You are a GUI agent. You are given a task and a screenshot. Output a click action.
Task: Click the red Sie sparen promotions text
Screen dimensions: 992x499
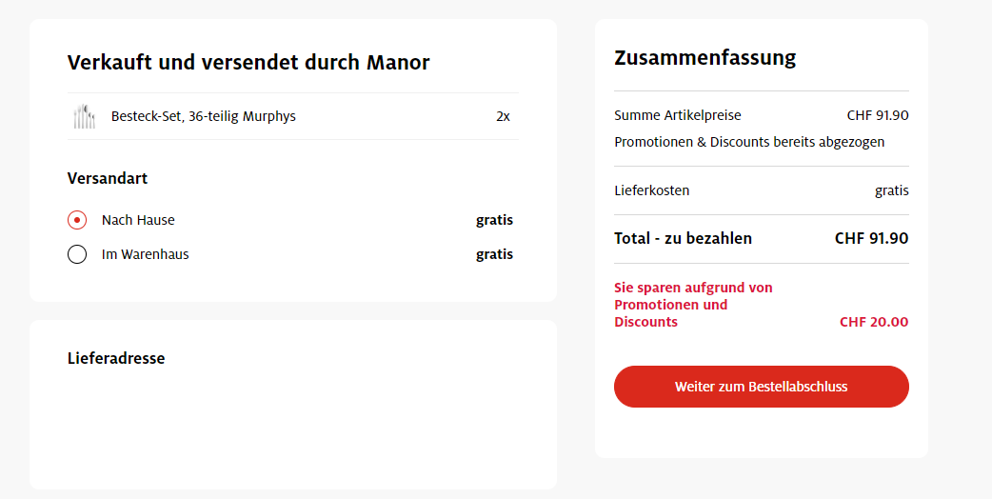693,305
